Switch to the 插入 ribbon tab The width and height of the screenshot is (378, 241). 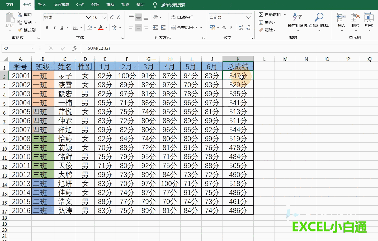42,4
